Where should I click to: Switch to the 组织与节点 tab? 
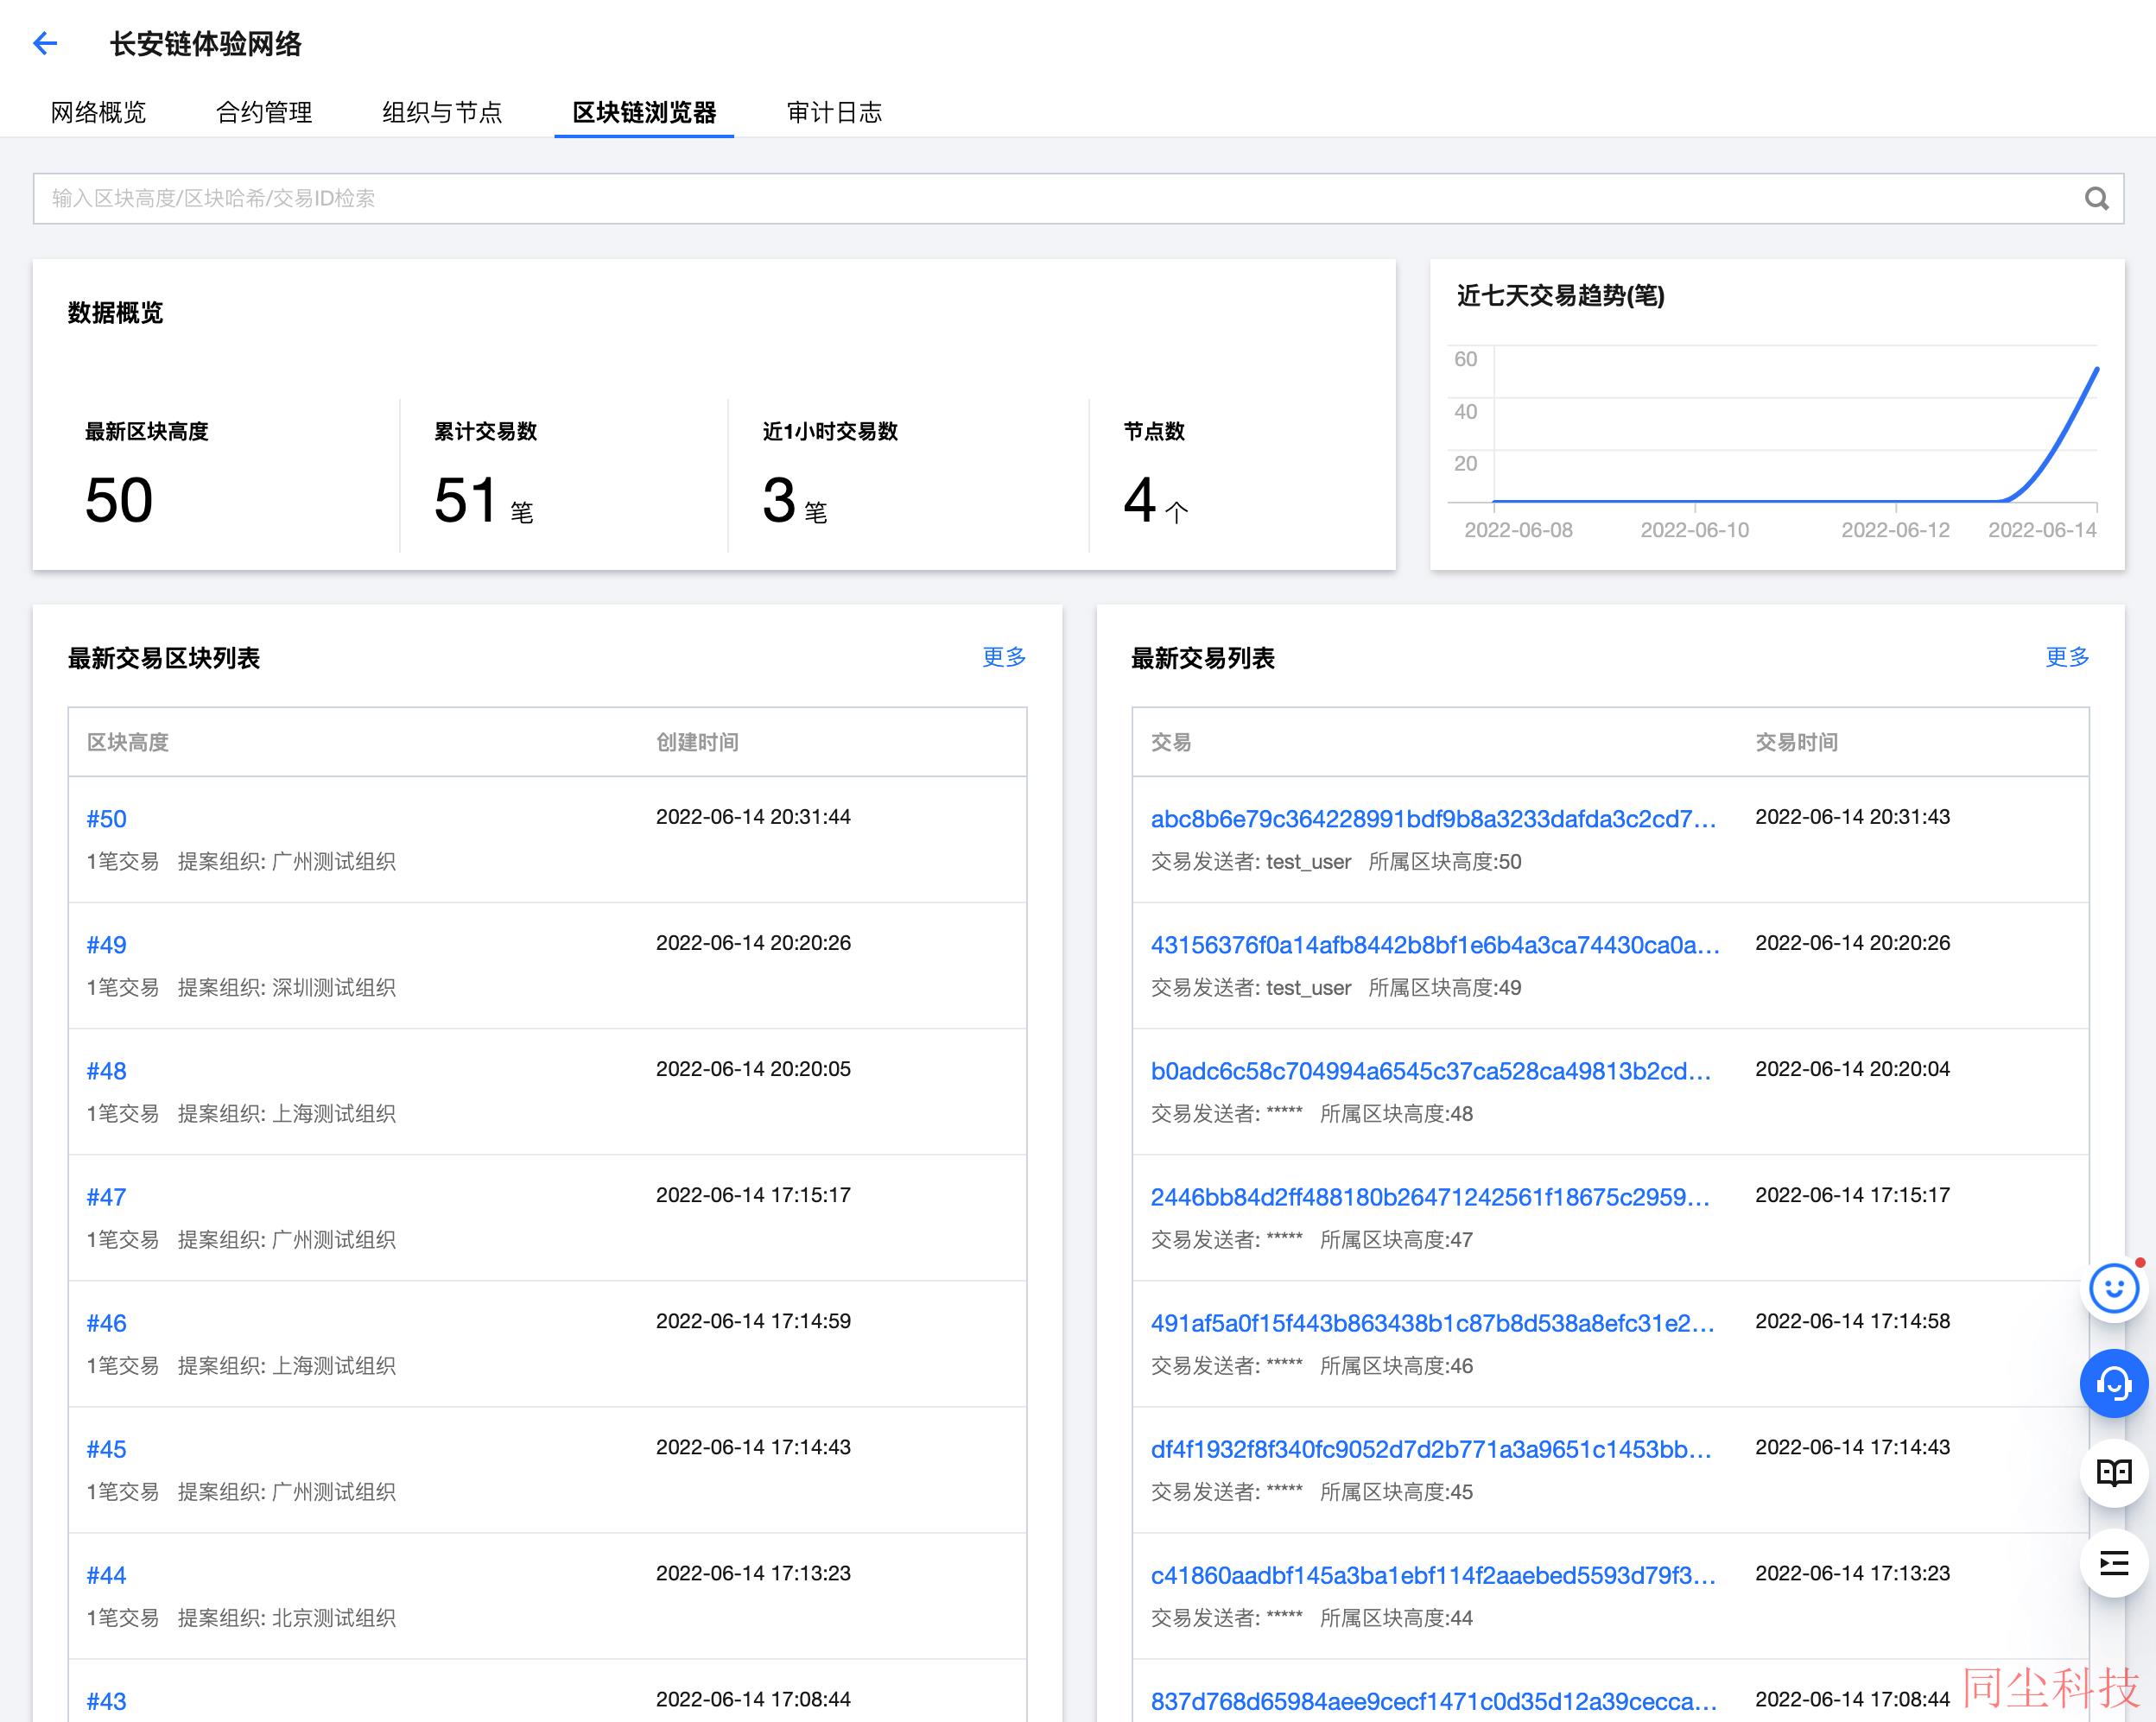442,112
